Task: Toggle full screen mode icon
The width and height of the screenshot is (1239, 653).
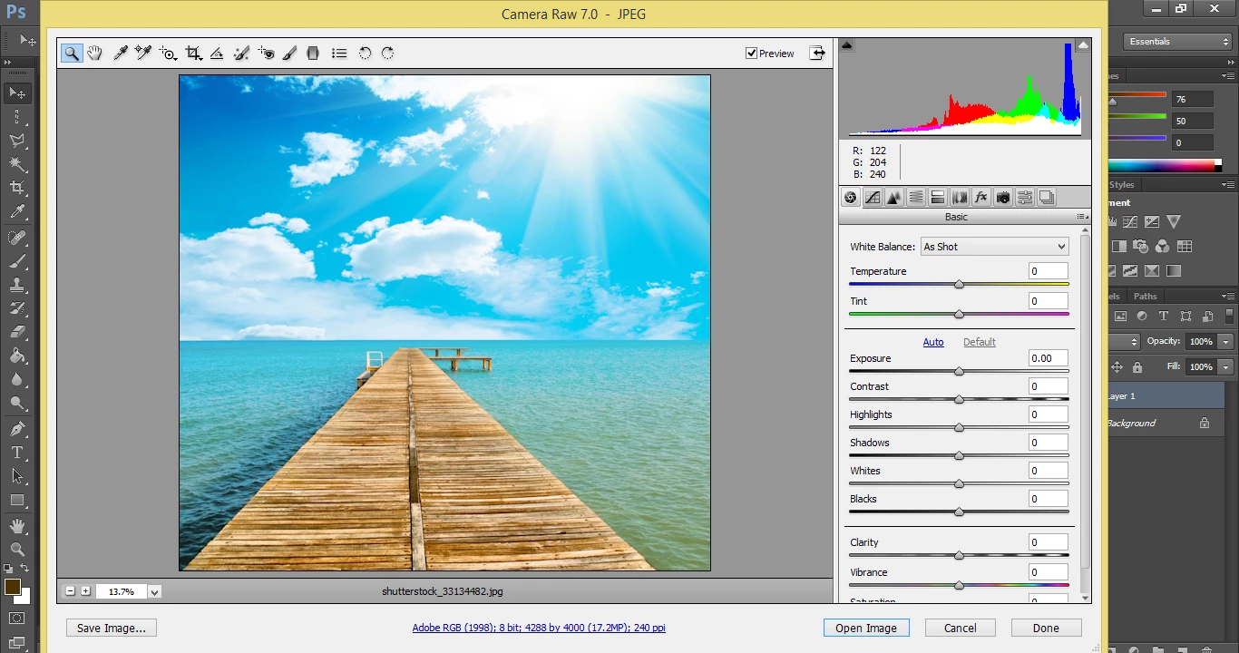Action: pyautogui.click(x=818, y=53)
